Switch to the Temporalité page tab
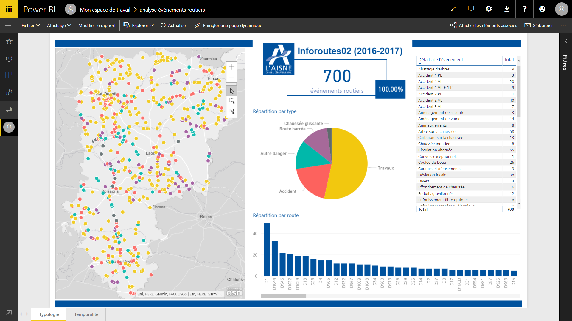 pyautogui.click(x=86, y=314)
